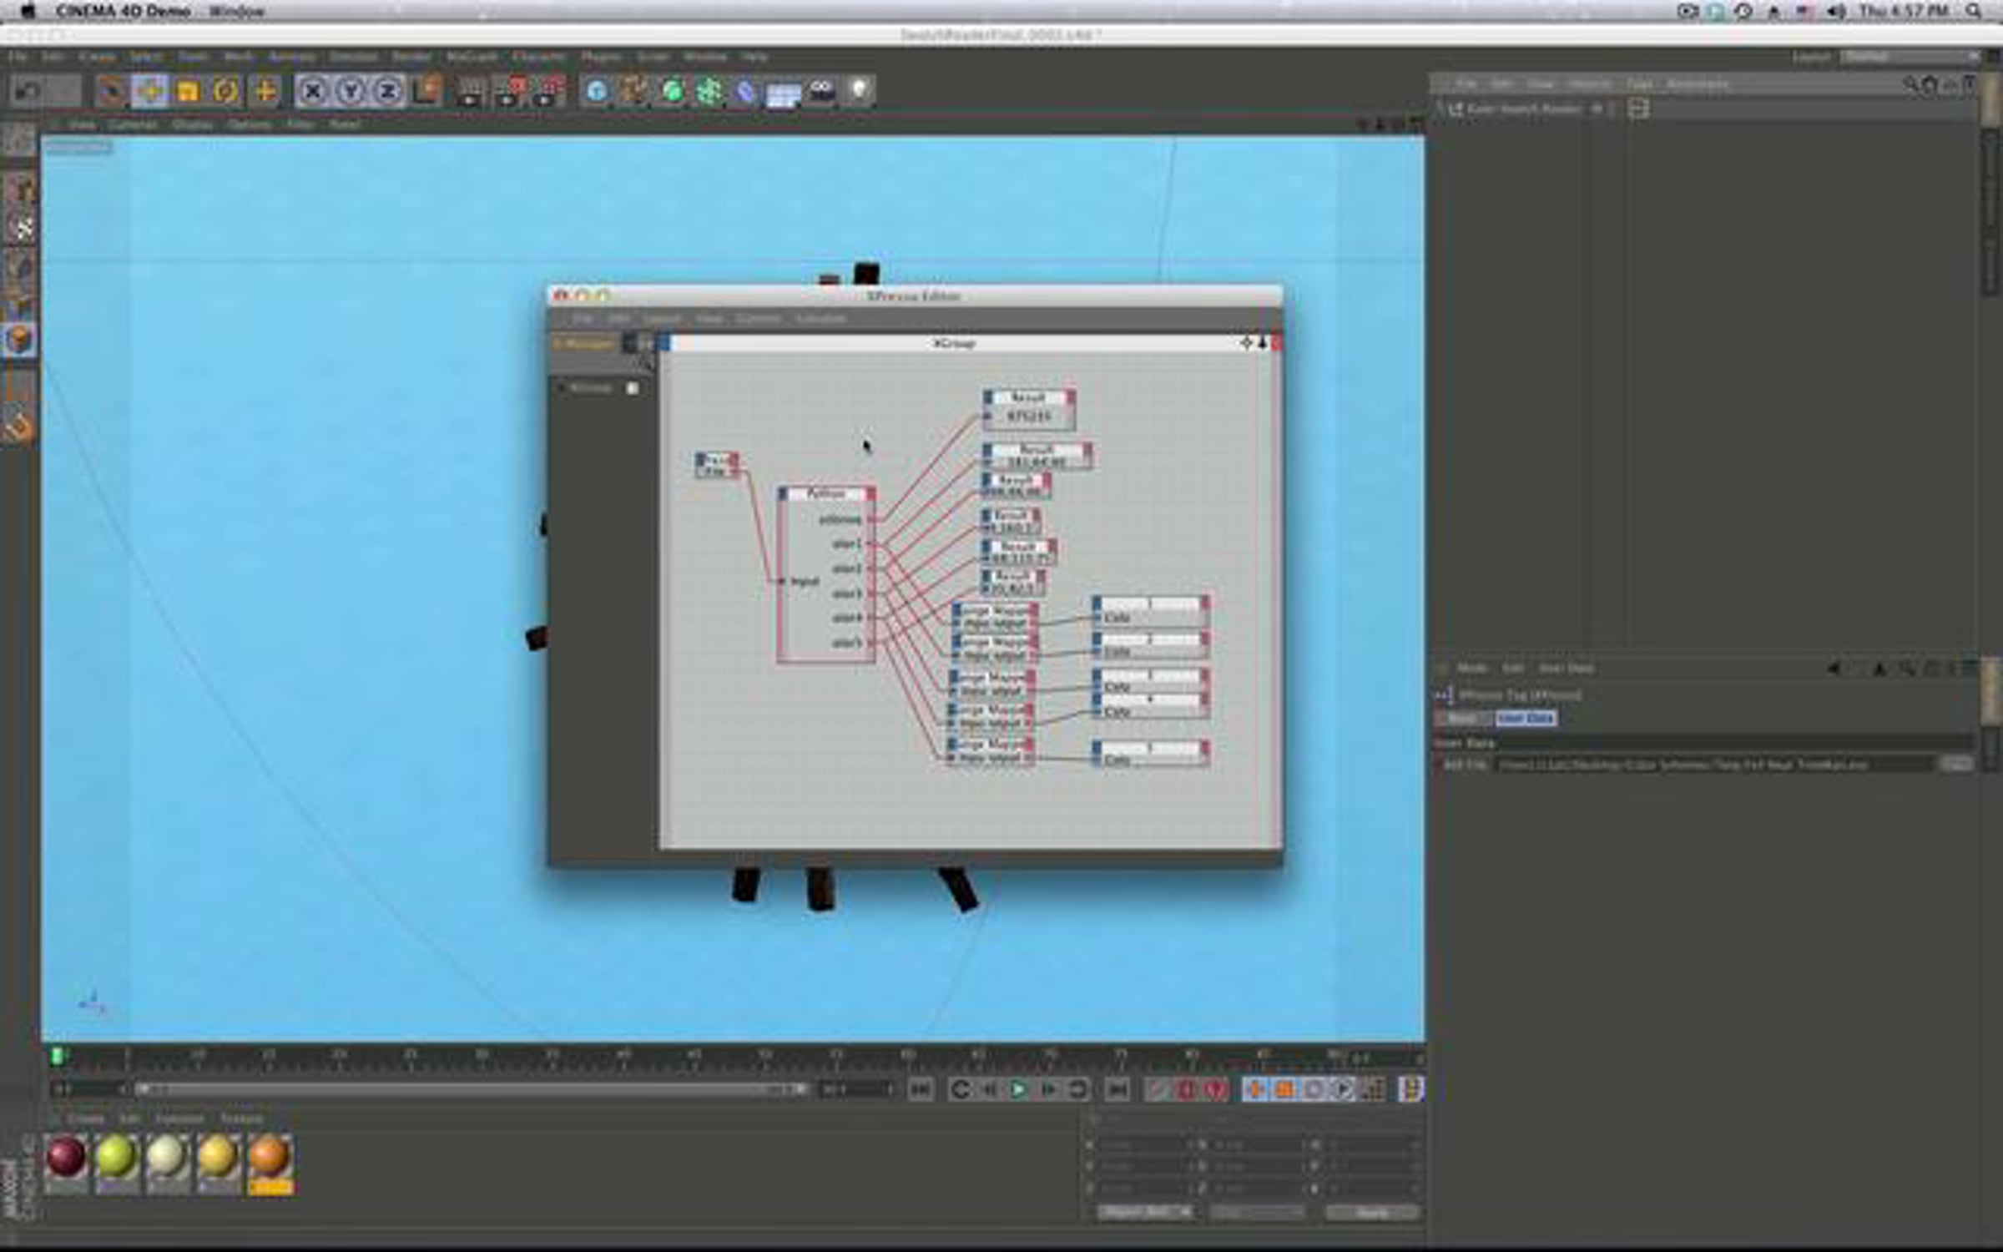Select the orange material sphere
Image resolution: width=2003 pixels, height=1252 pixels.
(x=270, y=1157)
